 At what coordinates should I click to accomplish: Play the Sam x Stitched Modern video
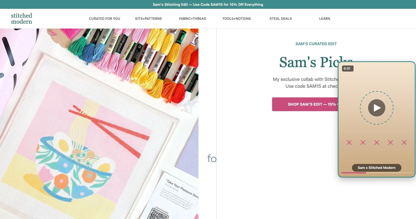377,108
